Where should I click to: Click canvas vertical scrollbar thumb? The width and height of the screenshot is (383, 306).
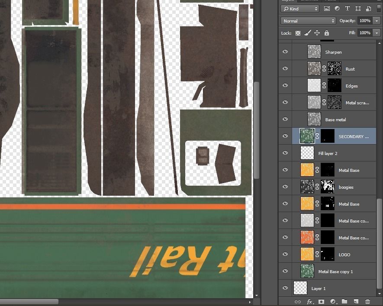(x=256, y=130)
